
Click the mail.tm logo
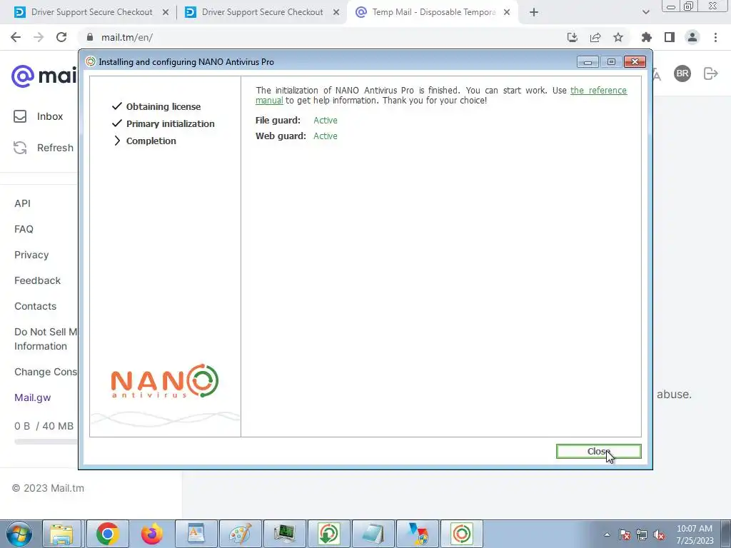click(44, 76)
